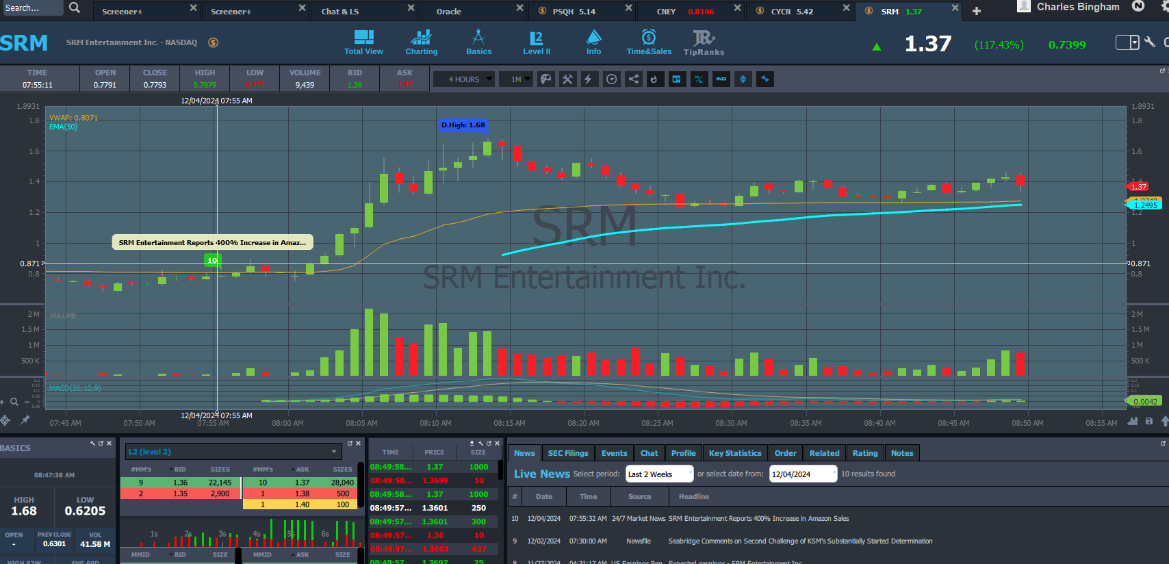Click the share chart icon
Image resolution: width=1169 pixels, height=564 pixels.
[634, 79]
